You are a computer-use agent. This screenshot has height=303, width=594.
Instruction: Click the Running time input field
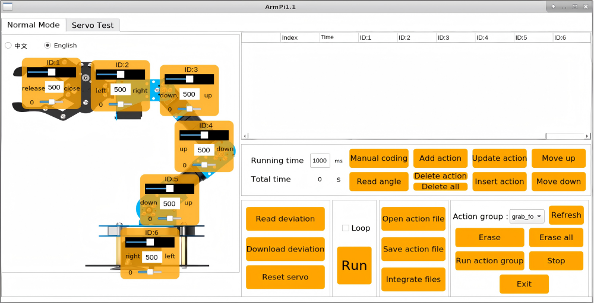(320, 160)
